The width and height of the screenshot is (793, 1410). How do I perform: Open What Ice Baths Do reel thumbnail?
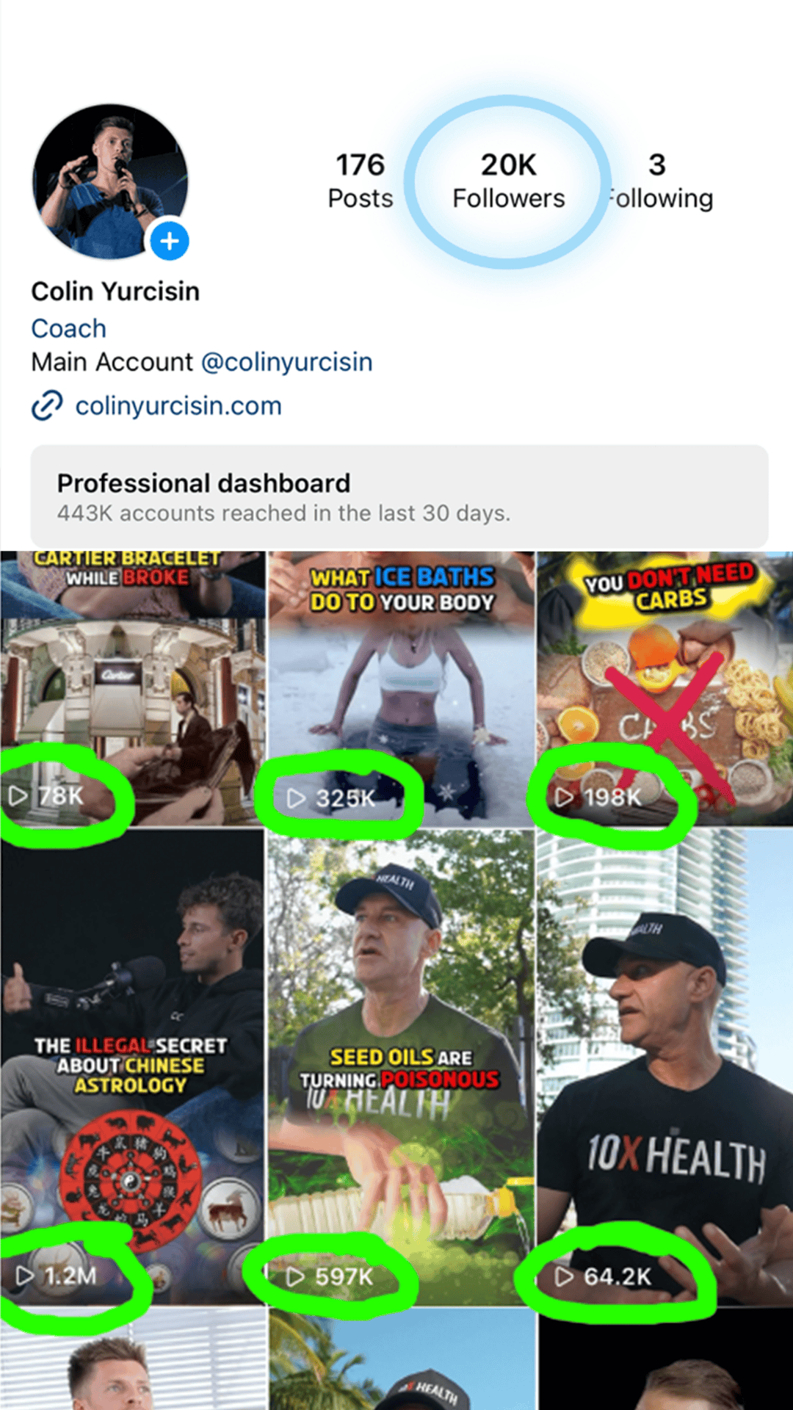coord(401,689)
